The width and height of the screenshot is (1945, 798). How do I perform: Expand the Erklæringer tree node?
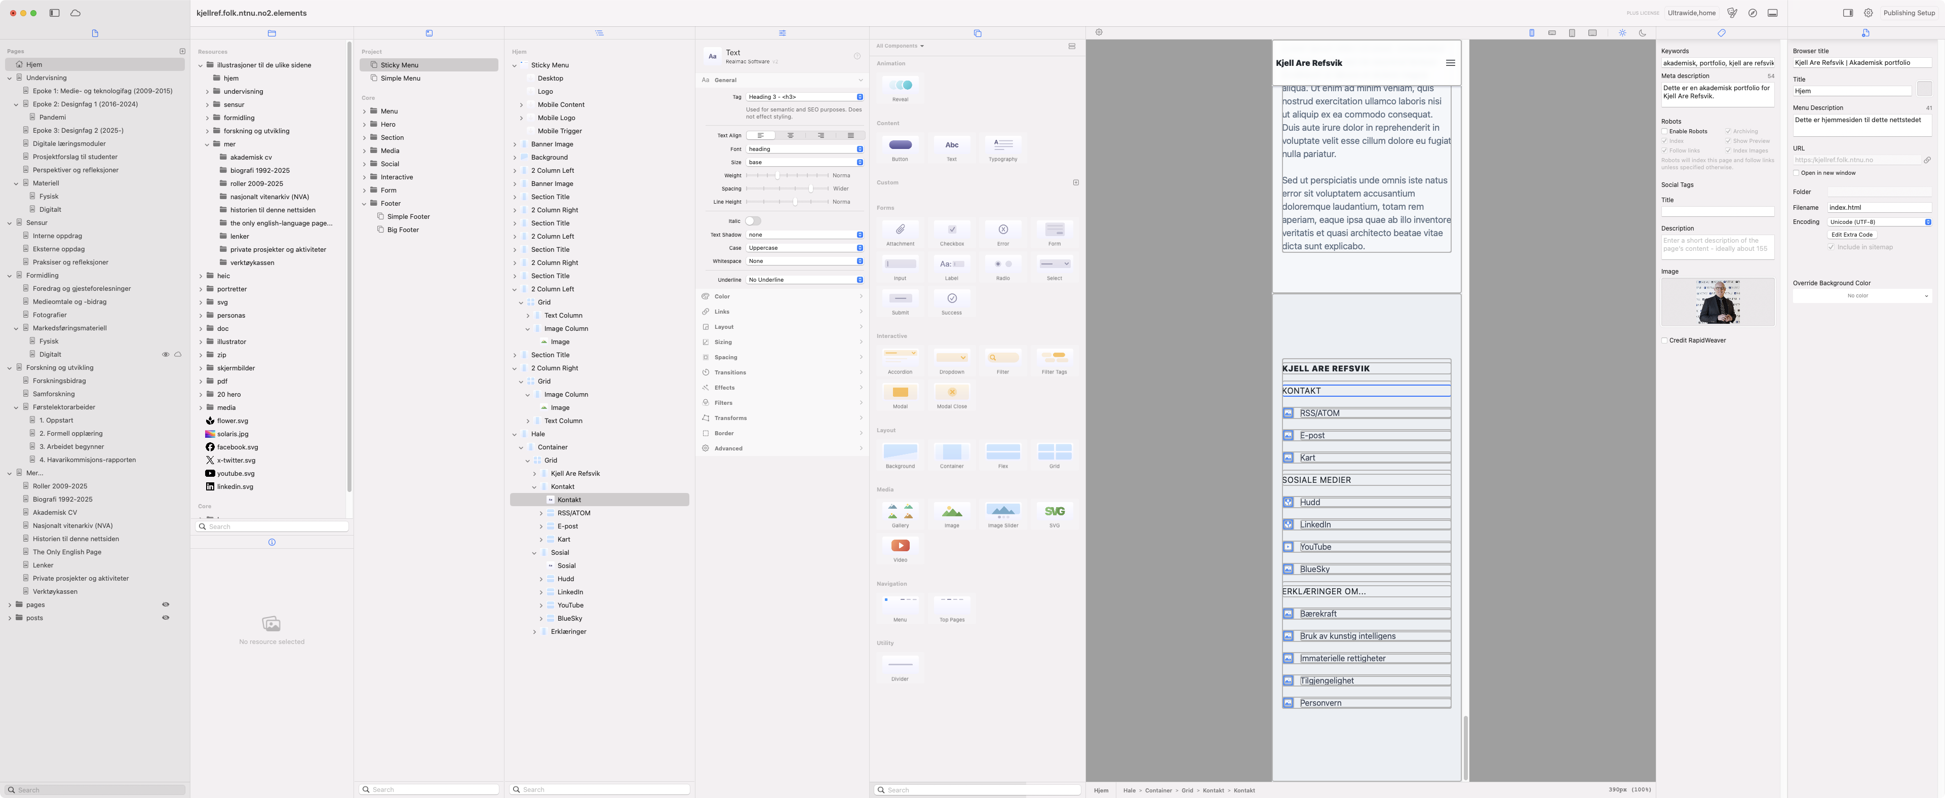coord(534,632)
